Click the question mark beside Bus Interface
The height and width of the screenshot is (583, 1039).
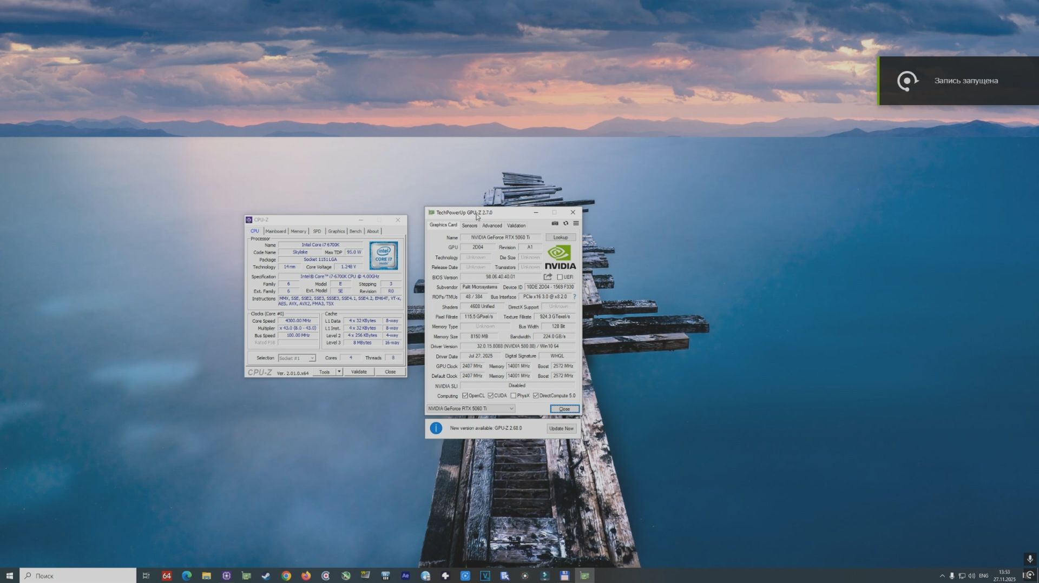tap(574, 296)
